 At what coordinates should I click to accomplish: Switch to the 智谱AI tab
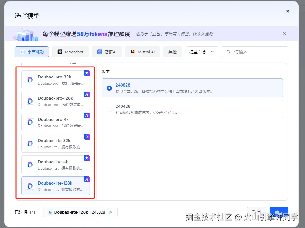click(107, 52)
